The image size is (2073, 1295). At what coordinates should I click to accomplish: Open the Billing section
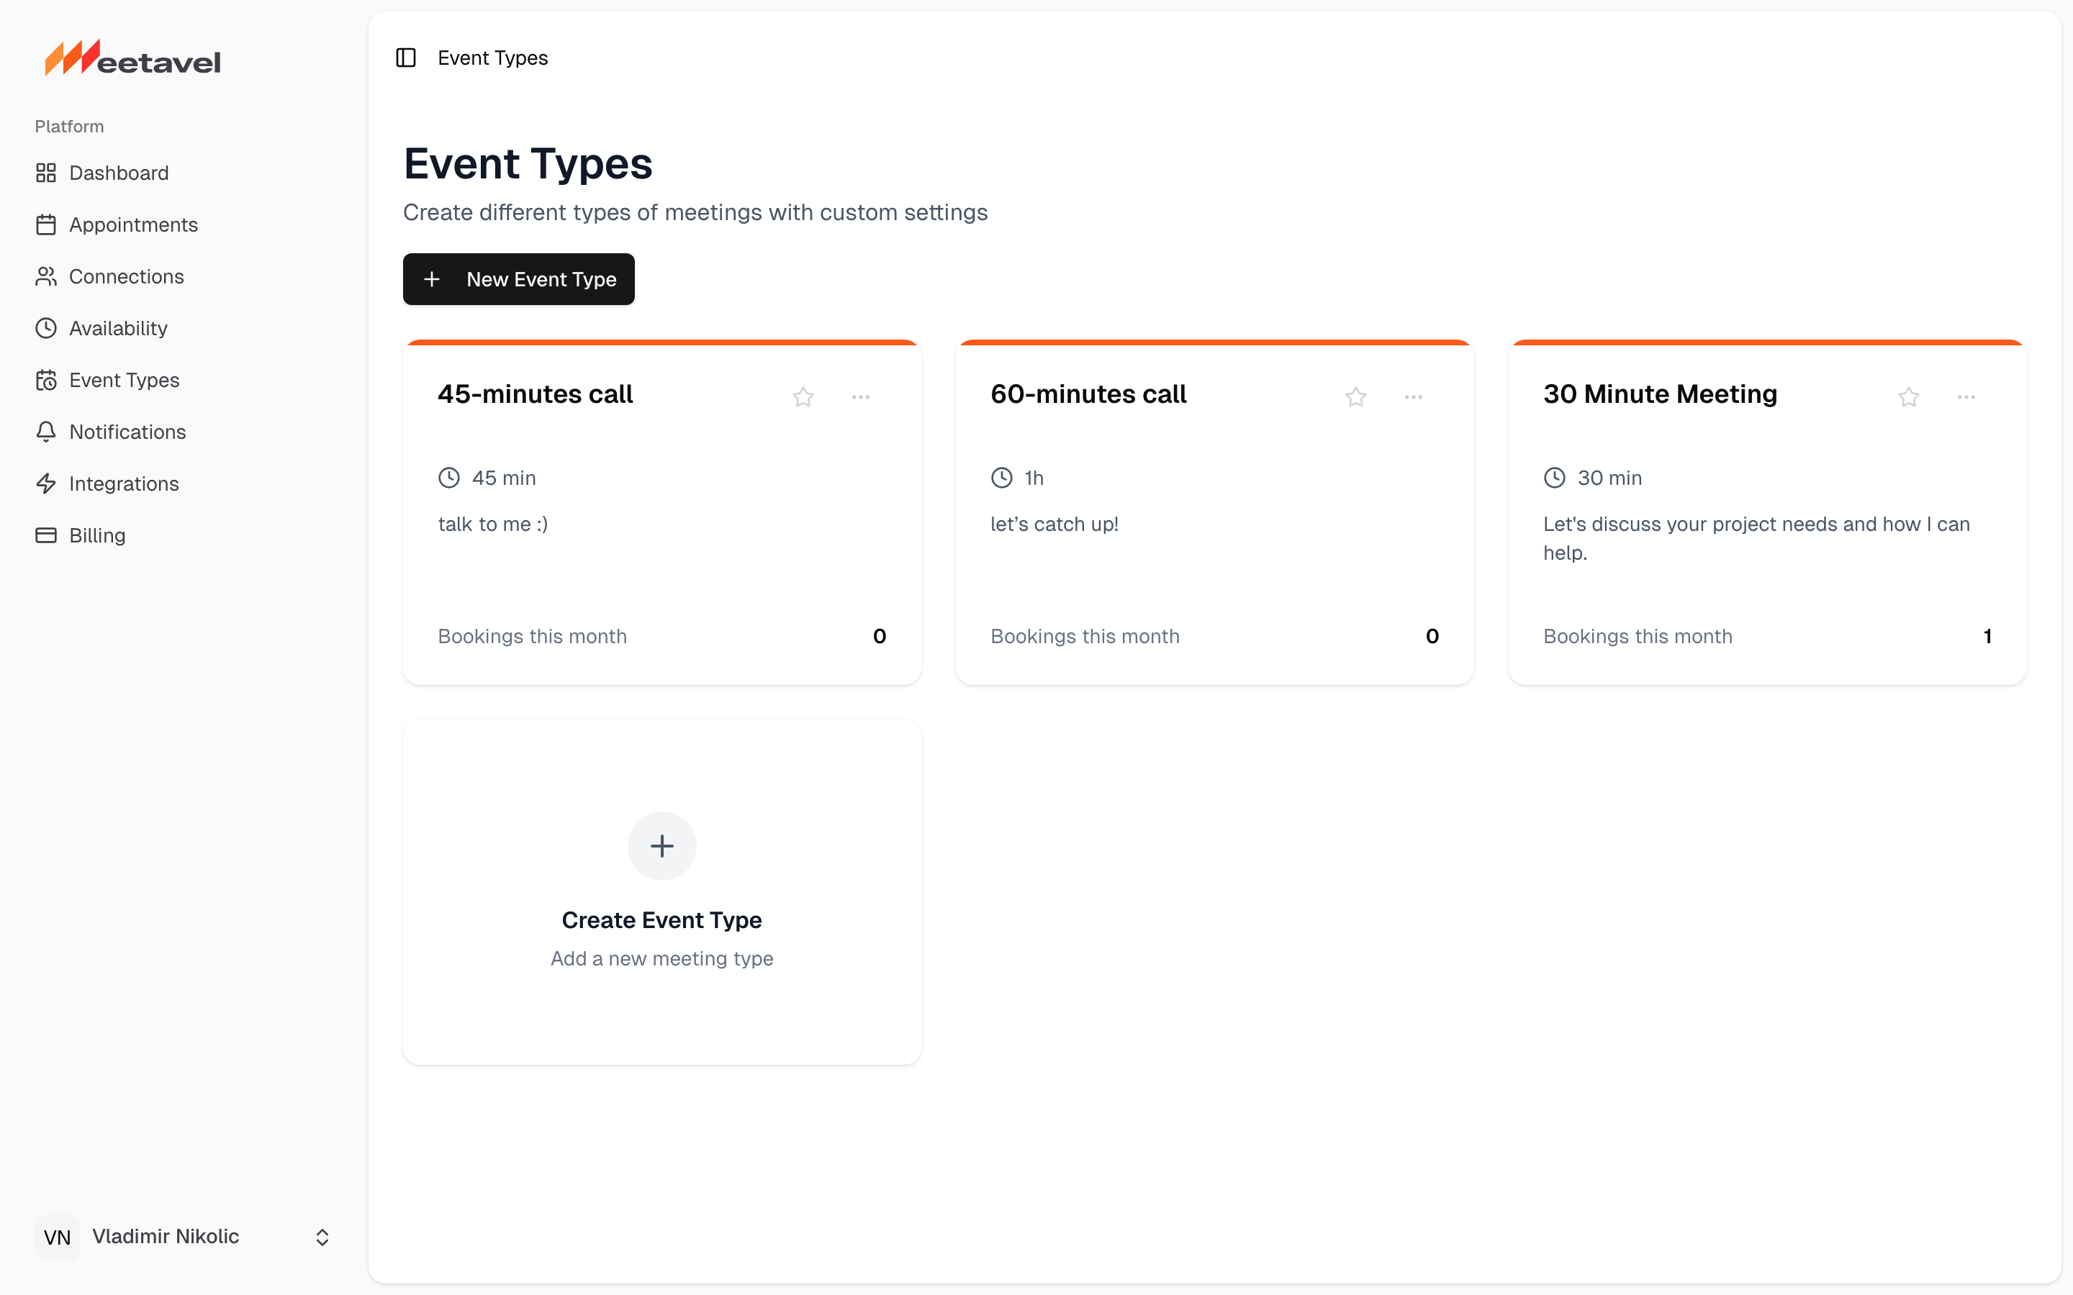96,535
